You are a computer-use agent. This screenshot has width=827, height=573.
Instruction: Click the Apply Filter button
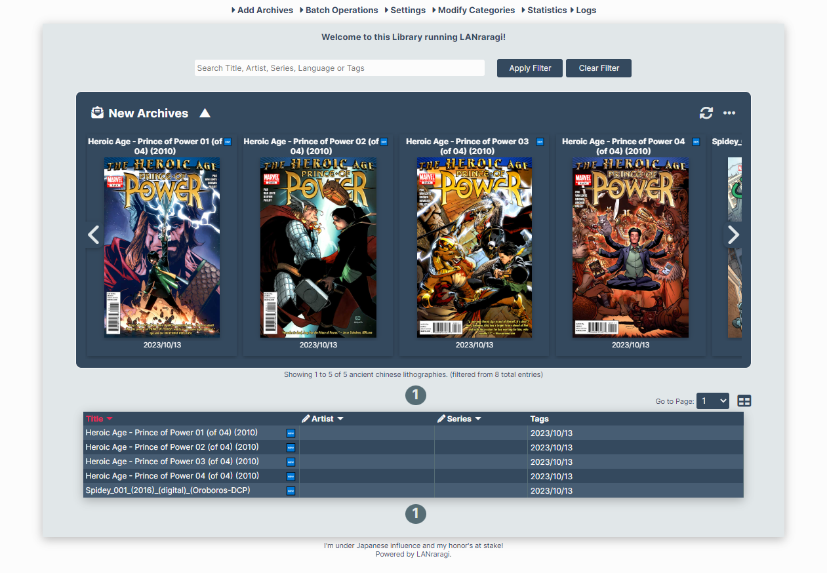pos(530,68)
